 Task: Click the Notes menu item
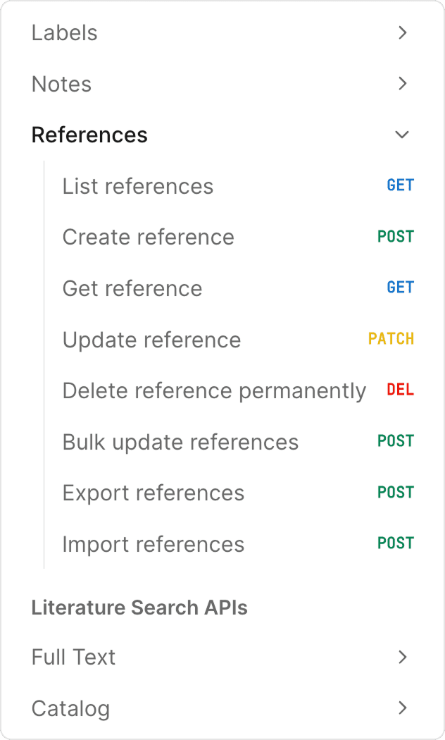(x=62, y=84)
